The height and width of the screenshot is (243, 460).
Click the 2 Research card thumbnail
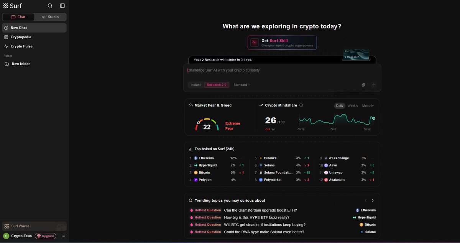356,54
